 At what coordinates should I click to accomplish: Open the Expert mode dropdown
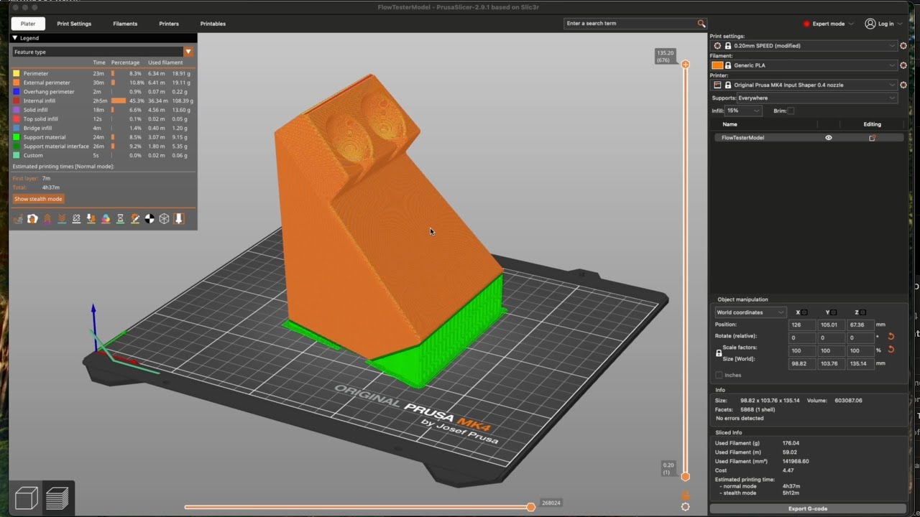point(829,24)
